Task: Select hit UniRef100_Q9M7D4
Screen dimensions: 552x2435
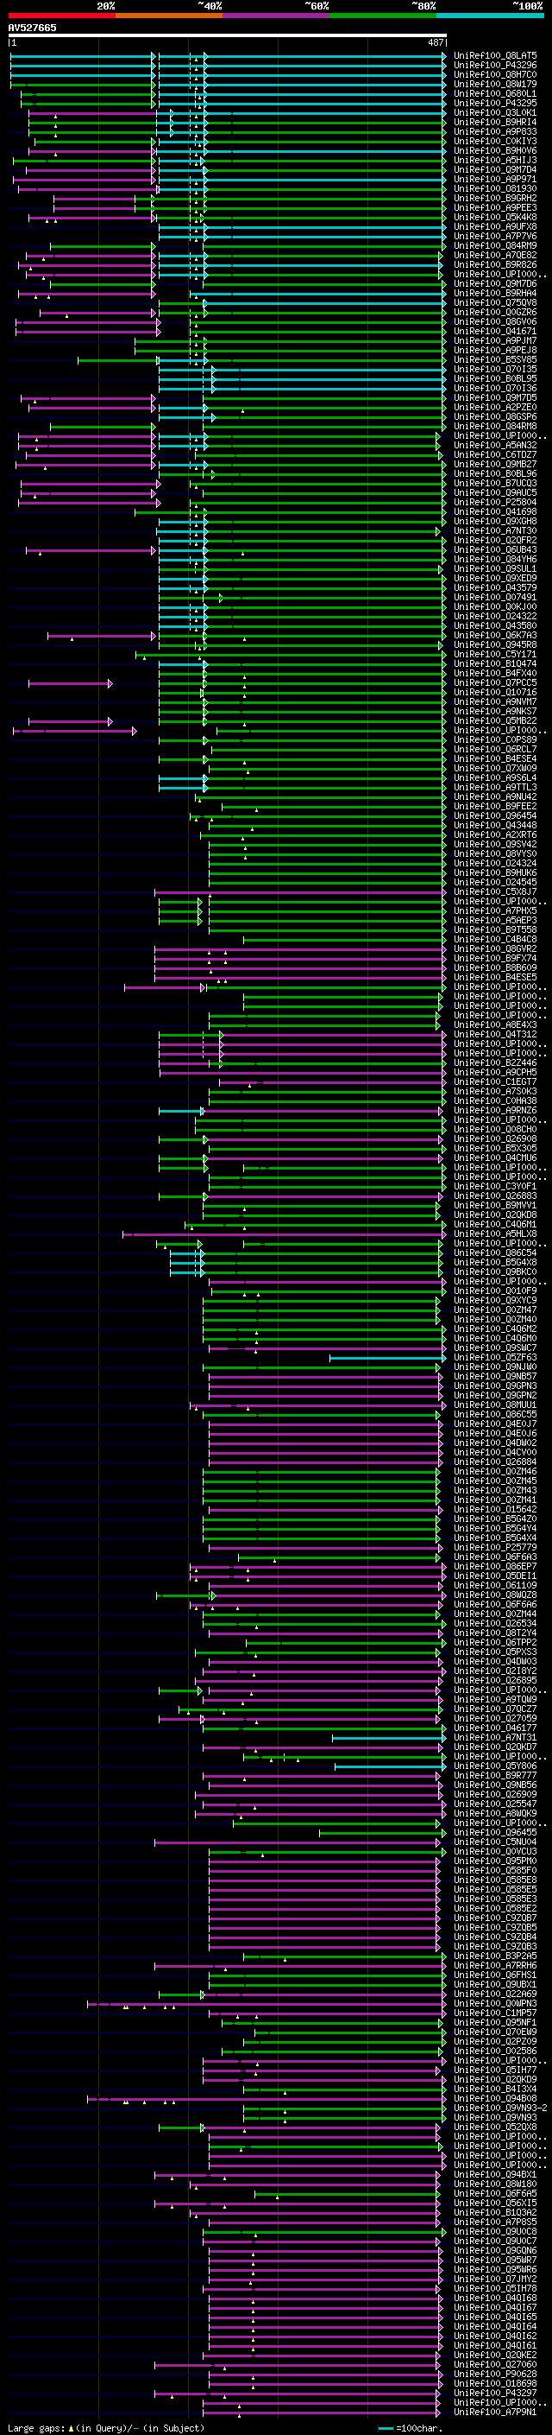Action: click(495, 170)
